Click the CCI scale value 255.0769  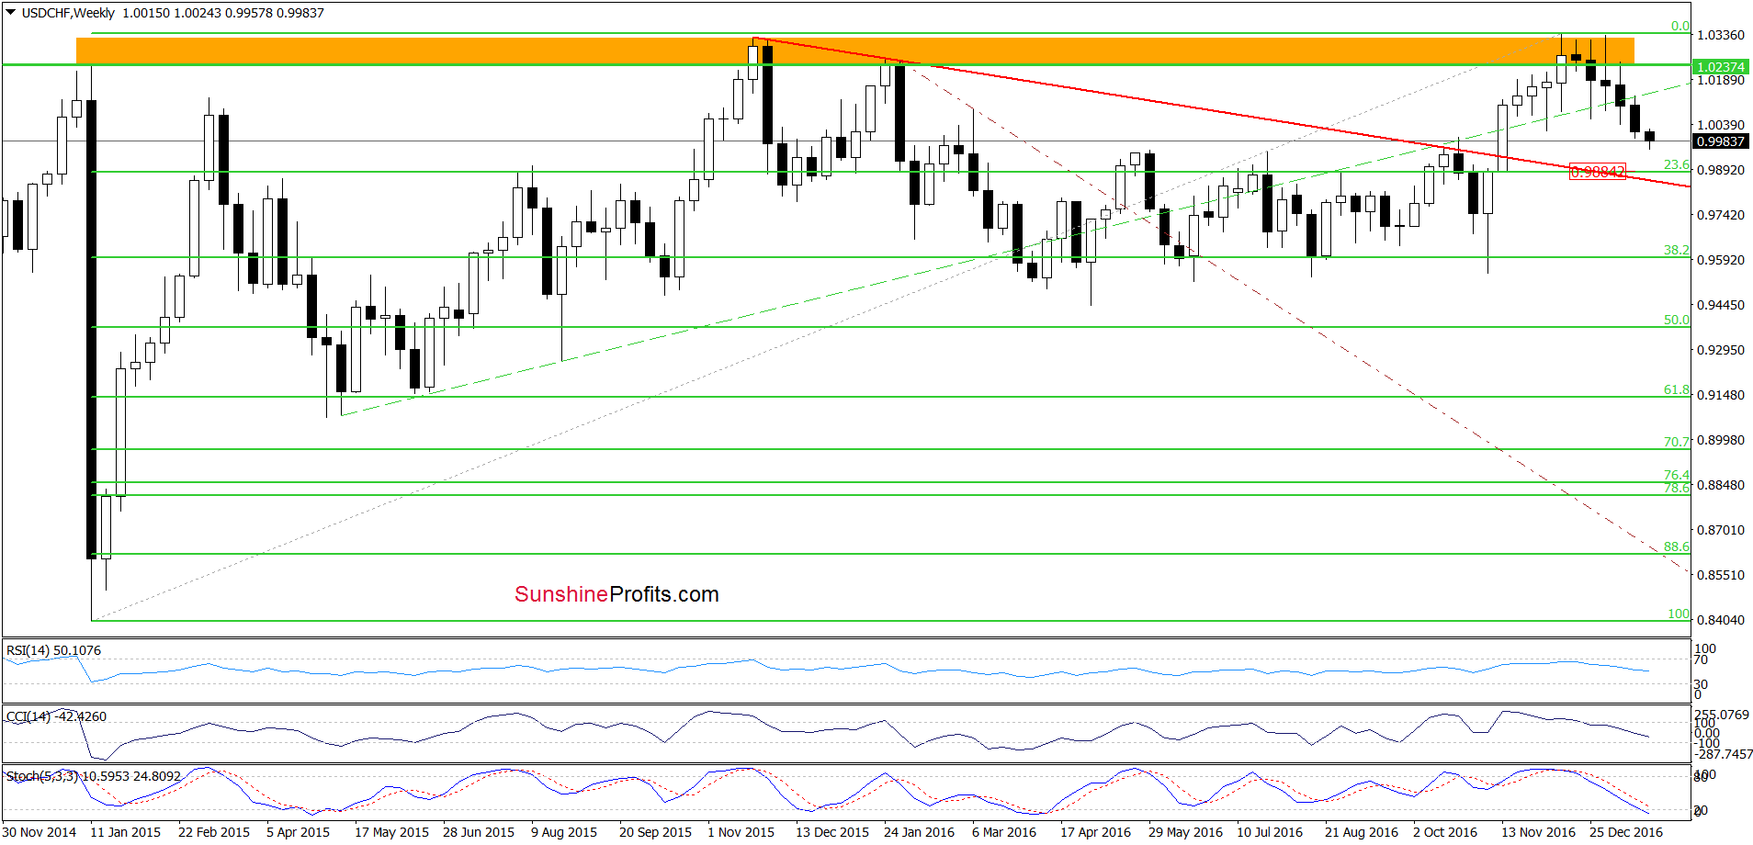coord(1723,714)
